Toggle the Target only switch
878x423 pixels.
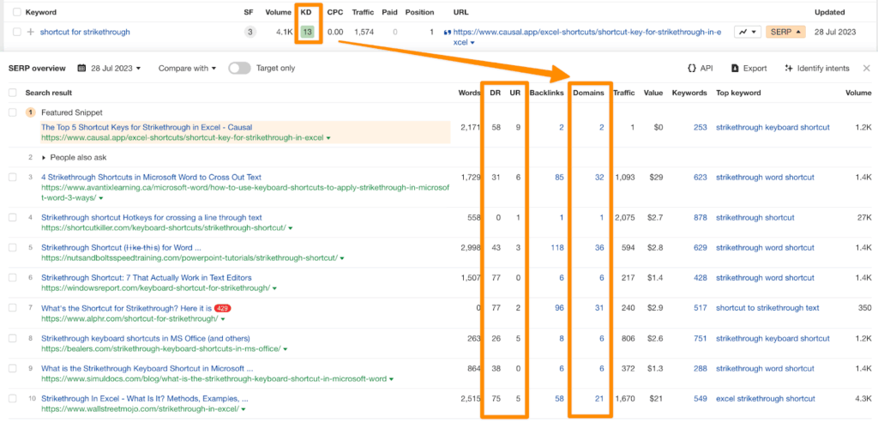(x=239, y=68)
